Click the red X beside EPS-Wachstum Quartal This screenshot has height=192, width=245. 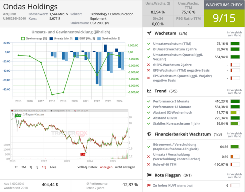point(149,78)
